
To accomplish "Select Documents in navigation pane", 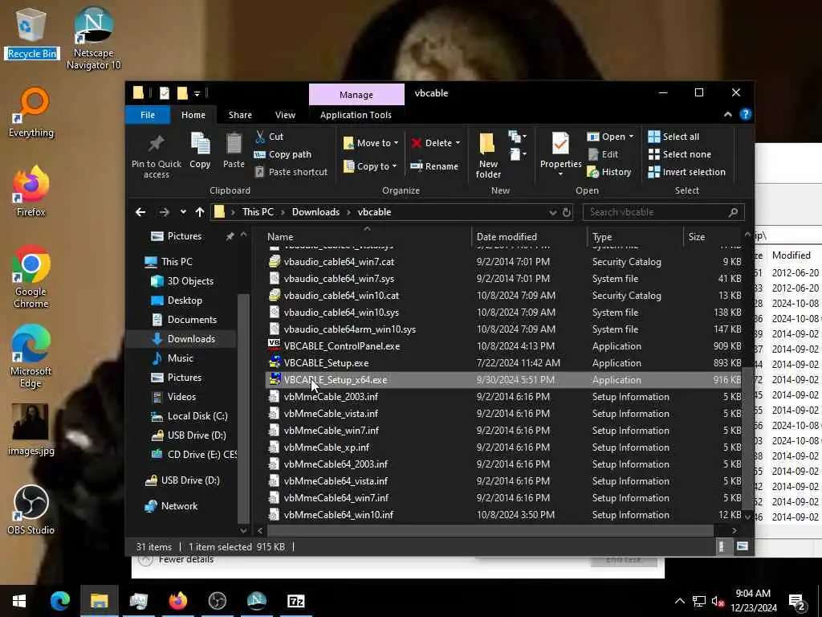I will coord(192,320).
